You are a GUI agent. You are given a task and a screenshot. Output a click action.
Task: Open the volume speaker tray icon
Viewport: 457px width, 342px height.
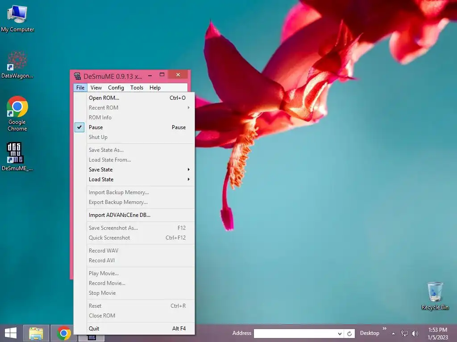coord(415,333)
